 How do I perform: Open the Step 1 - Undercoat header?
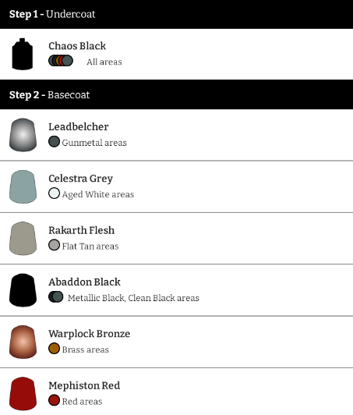coord(176,14)
